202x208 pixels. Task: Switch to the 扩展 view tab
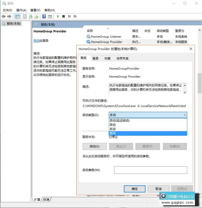pyautogui.click(x=37, y=199)
